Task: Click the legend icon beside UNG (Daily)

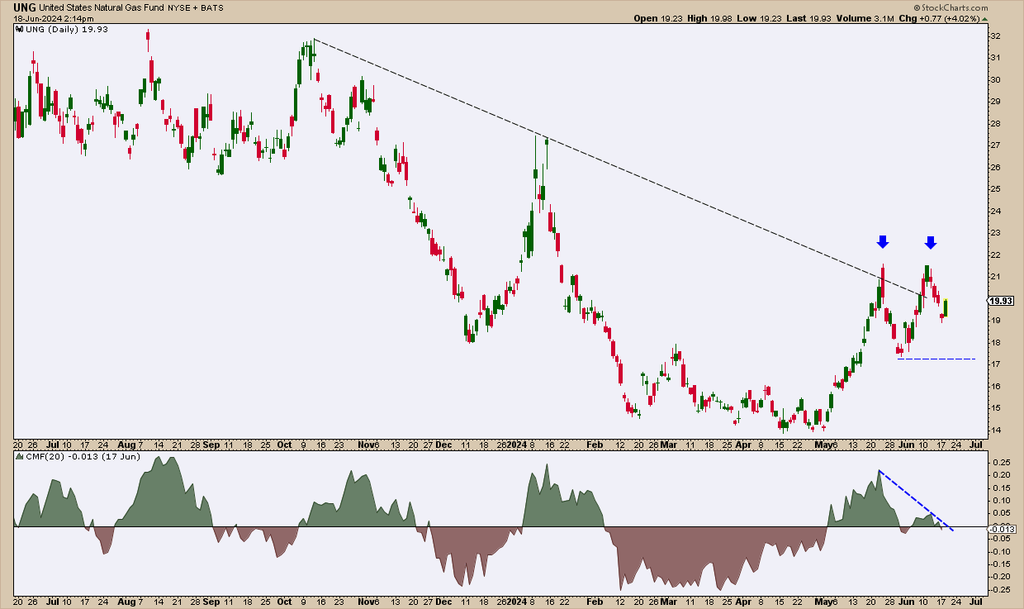Action: (x=21, y=29)
